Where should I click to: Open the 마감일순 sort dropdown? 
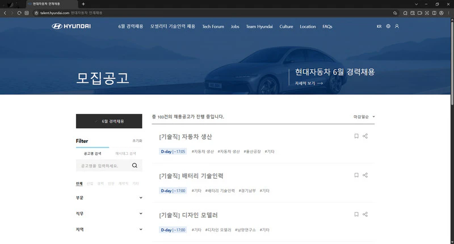[x=364, y=117]
